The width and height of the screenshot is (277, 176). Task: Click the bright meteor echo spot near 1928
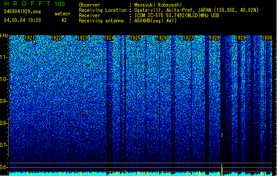pos(222,135)
